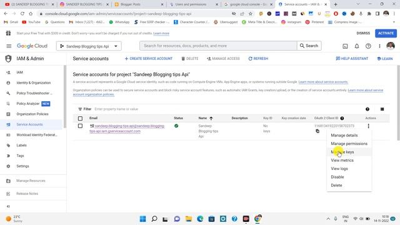Image resolution: width=400 pixels, height=225 pixels.
Task: Open Chrome extensions puzzle icon
Action: pos(369,14)
